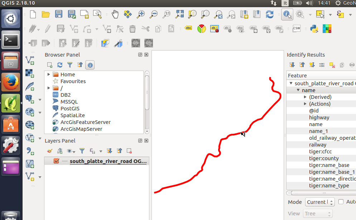Activate the Identify Features tool

(x=287, y=14)
